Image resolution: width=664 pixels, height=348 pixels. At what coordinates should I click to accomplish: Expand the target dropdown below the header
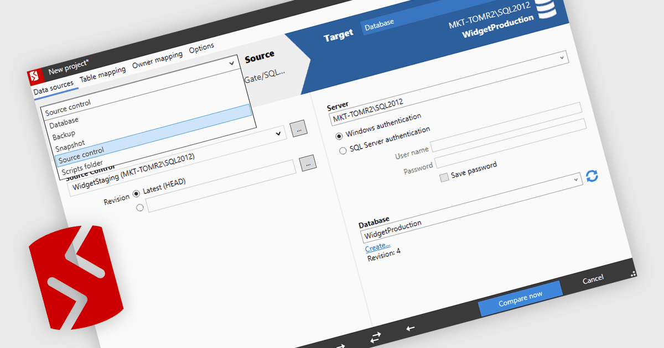click(x=562, y=57)
